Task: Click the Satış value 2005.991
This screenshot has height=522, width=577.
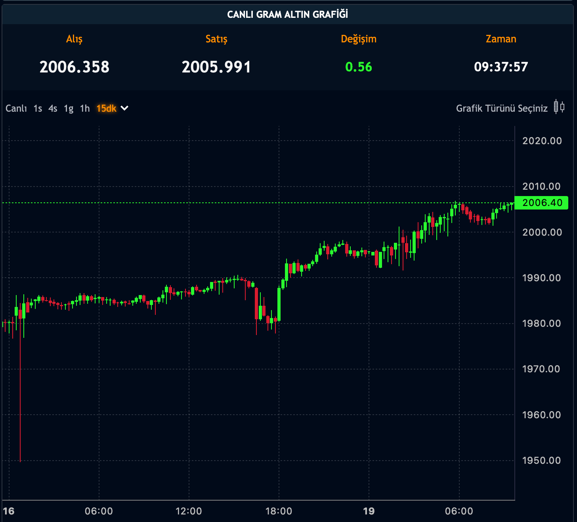Action: pos(216,67)
